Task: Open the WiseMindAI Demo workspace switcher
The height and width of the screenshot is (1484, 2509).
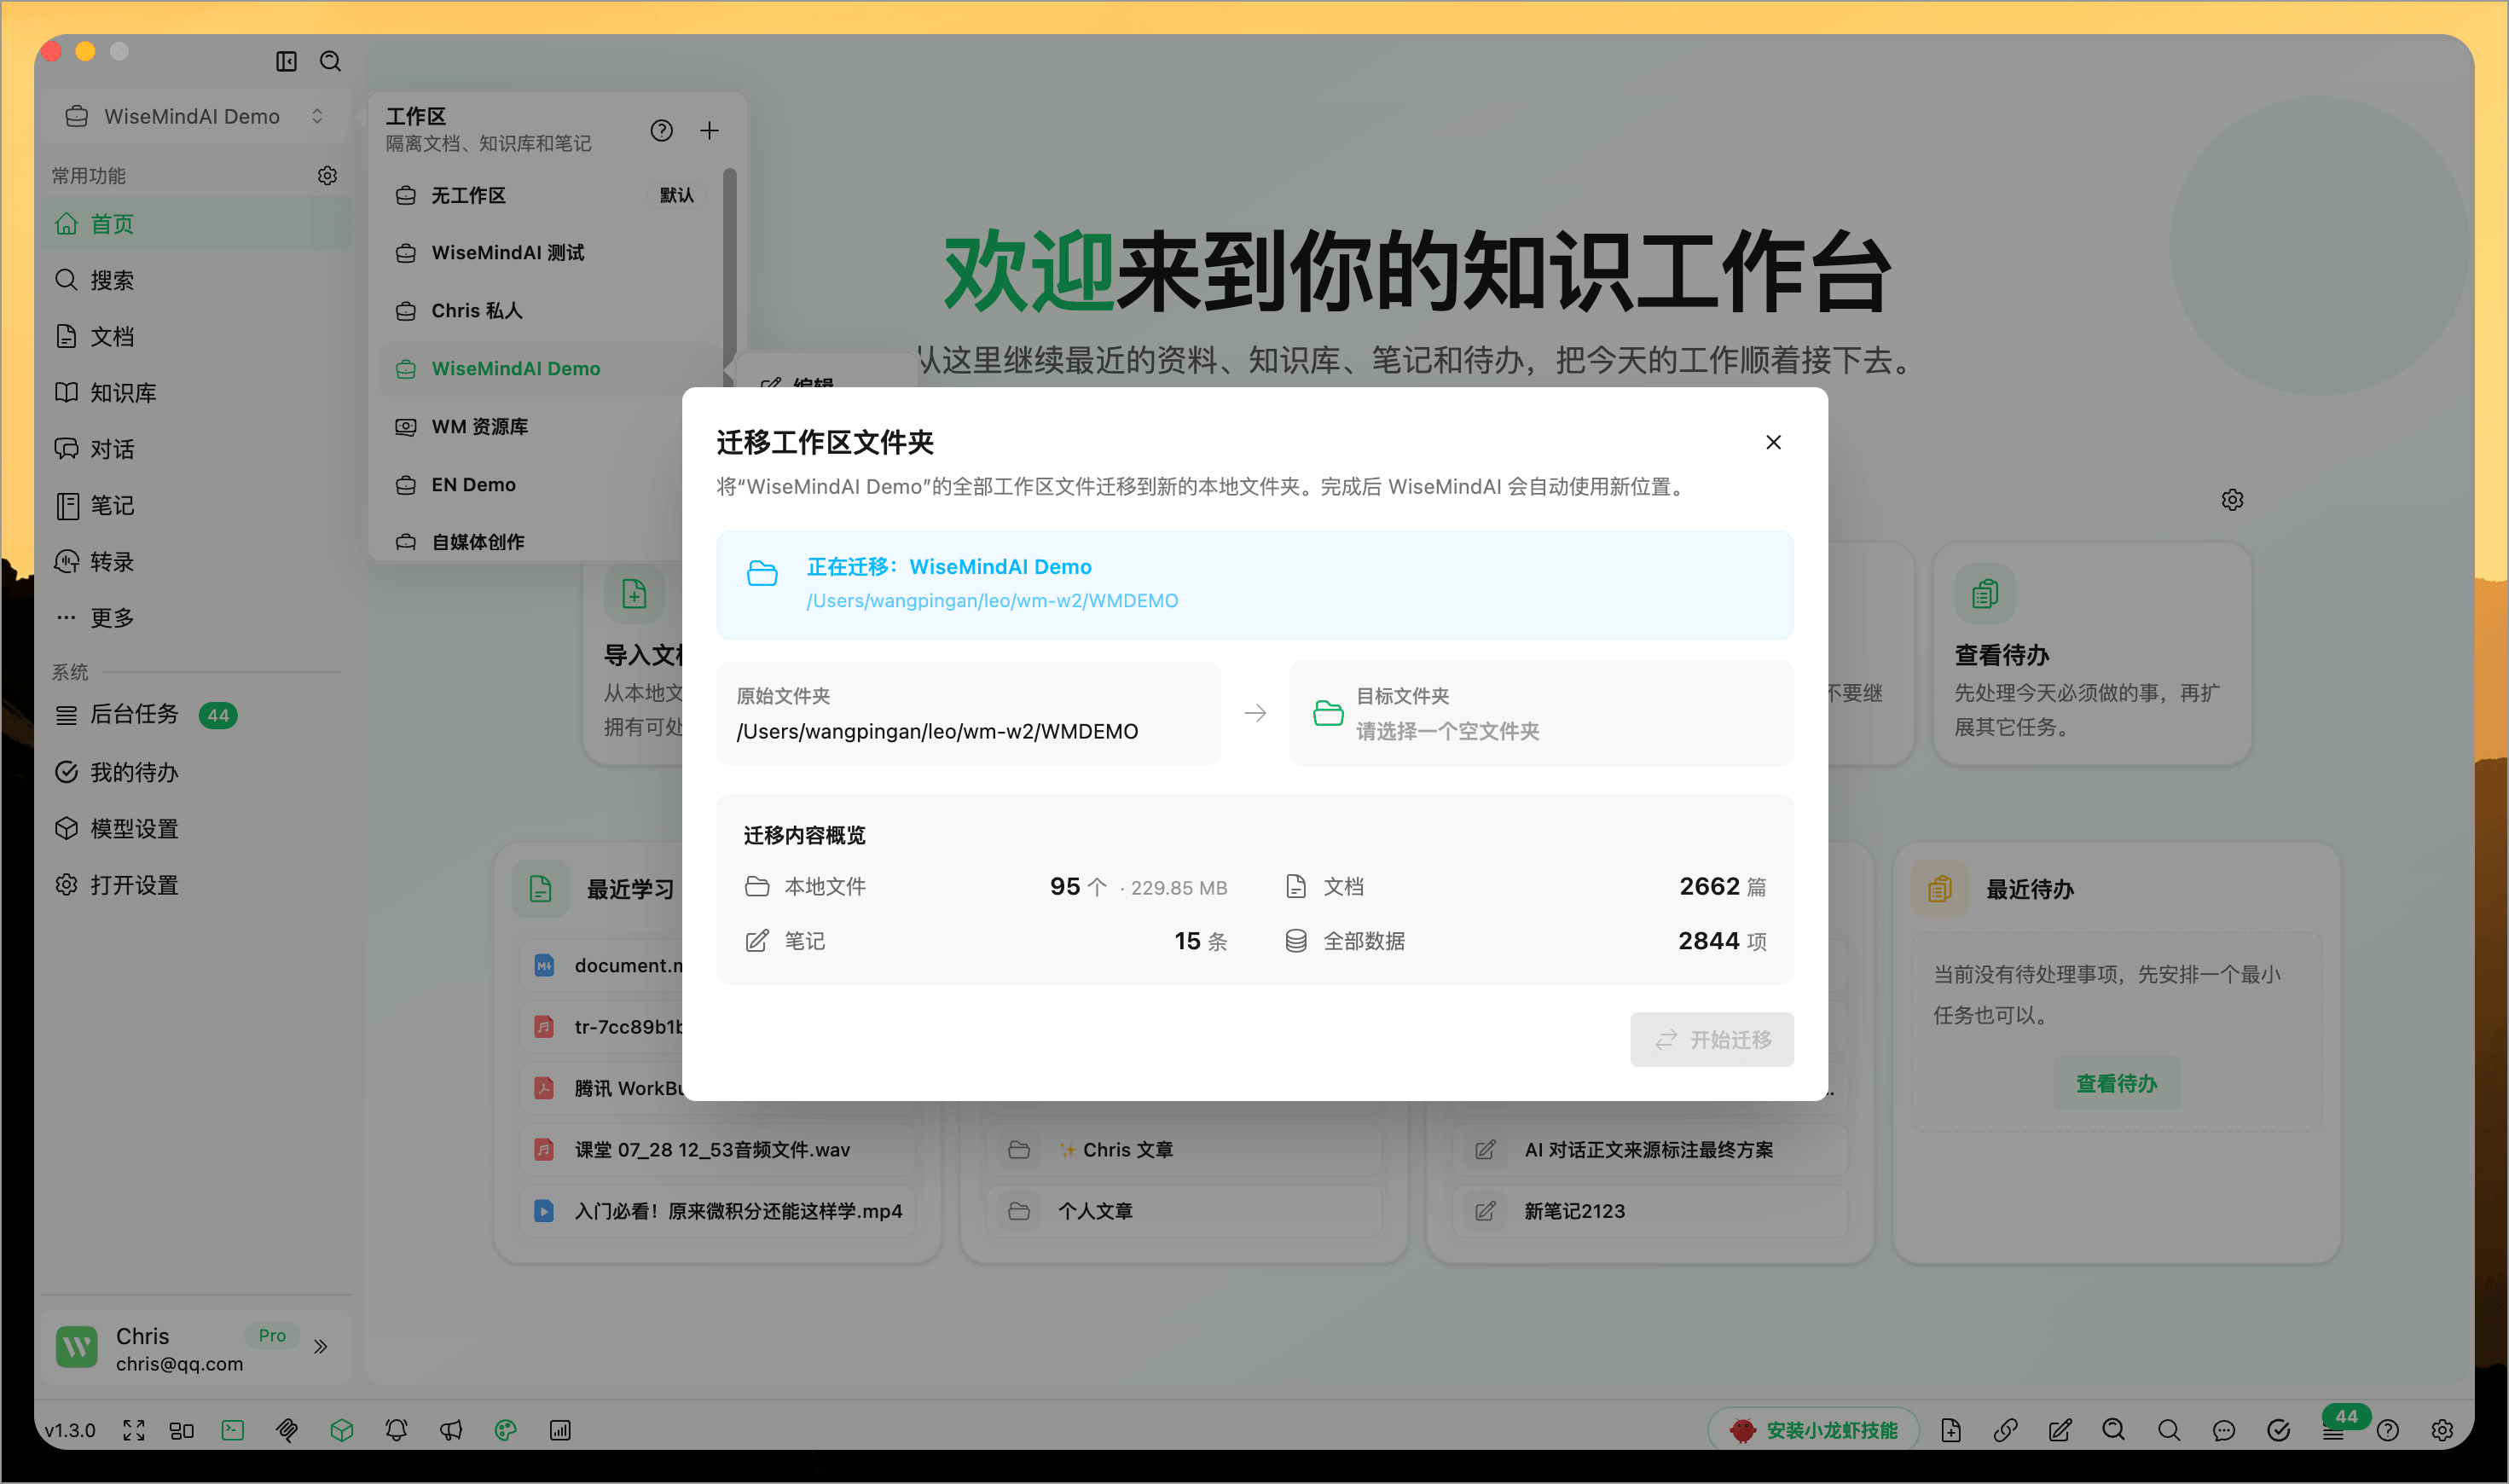Action: pyautogui.click(x=195, y=117)
